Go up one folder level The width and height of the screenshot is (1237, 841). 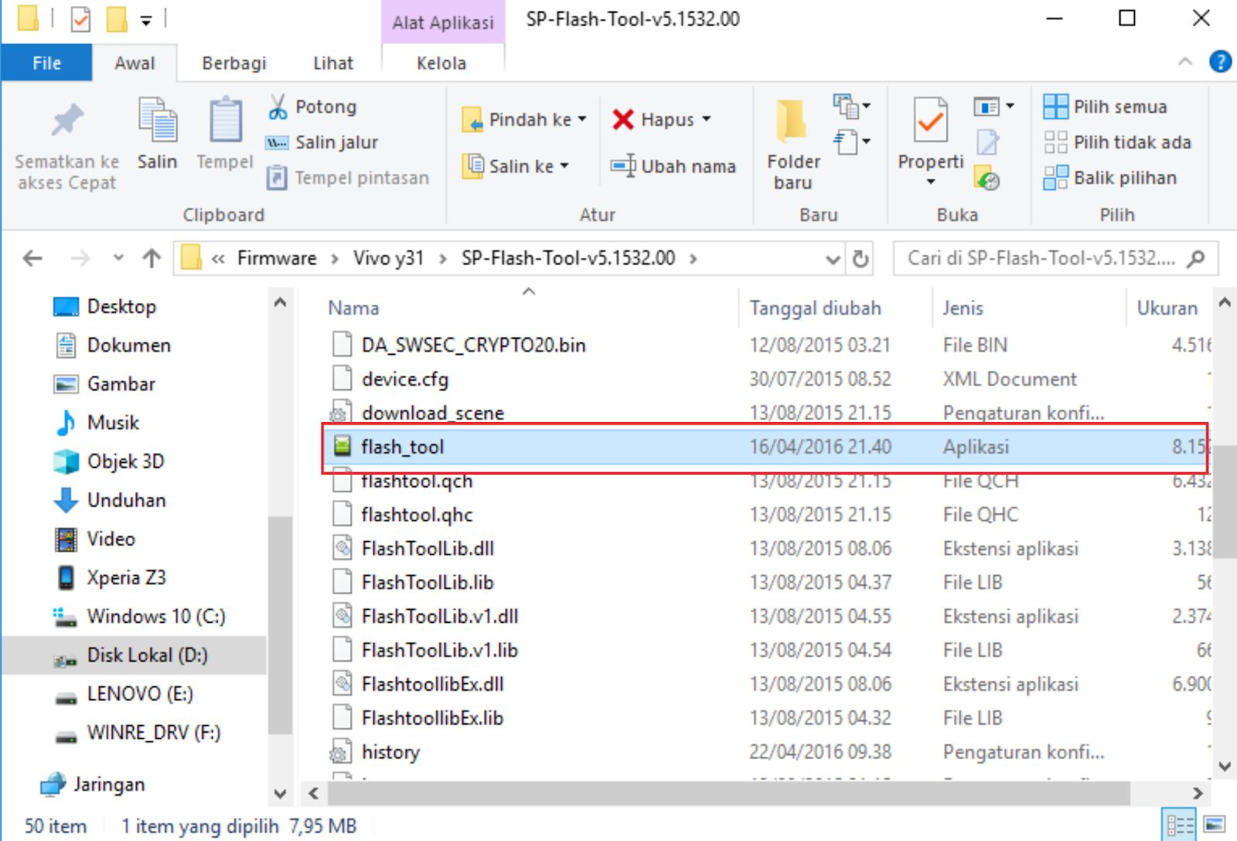152,258
